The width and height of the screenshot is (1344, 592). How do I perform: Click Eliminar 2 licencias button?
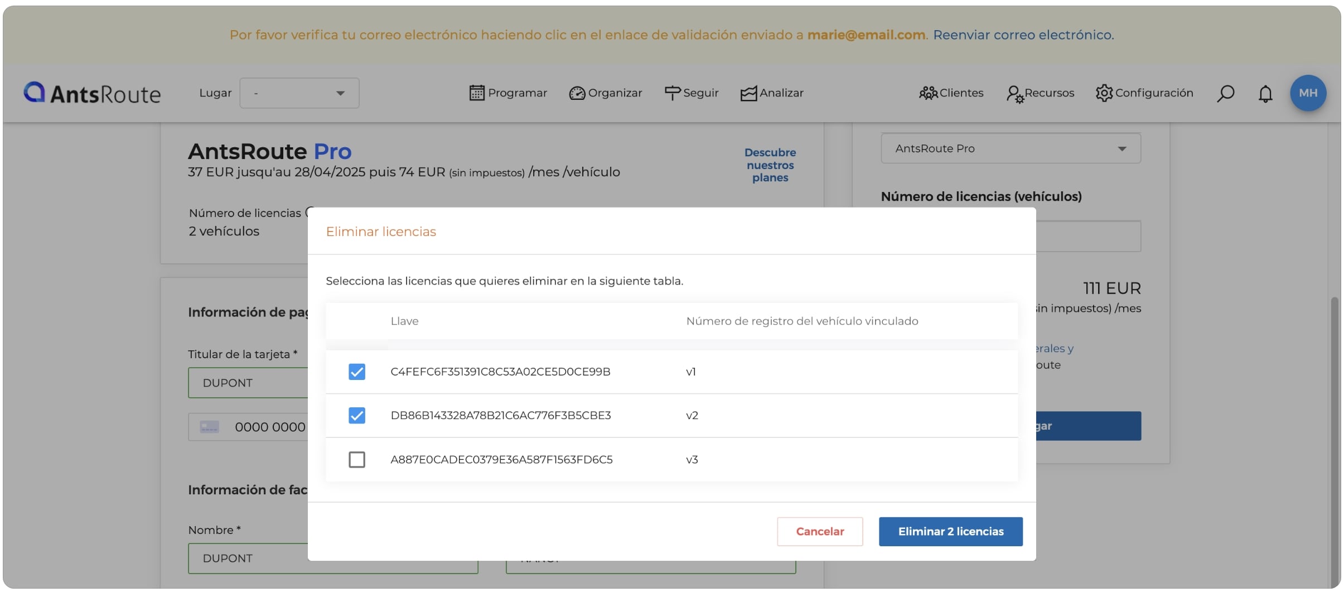(951, 532)
